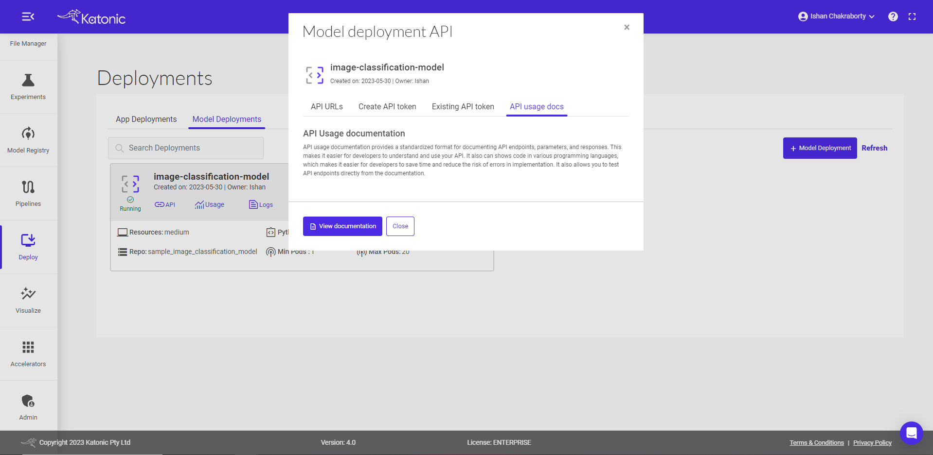Switch to the App Deployments tab

[146, 119]
